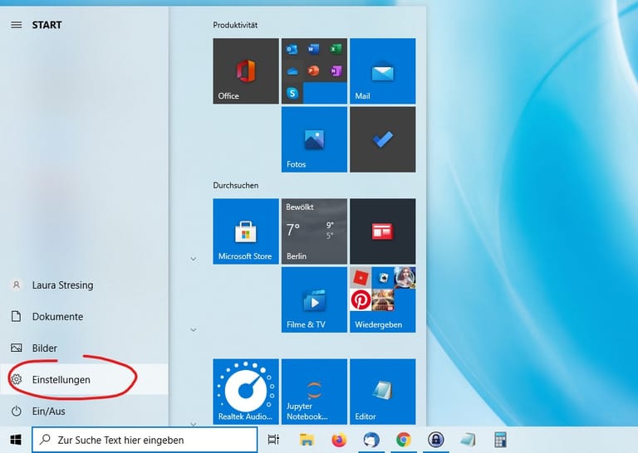Launch the Jupyter Notebook tile
Image resolution: width=638 pixels, height=453 pixels.
314,392
